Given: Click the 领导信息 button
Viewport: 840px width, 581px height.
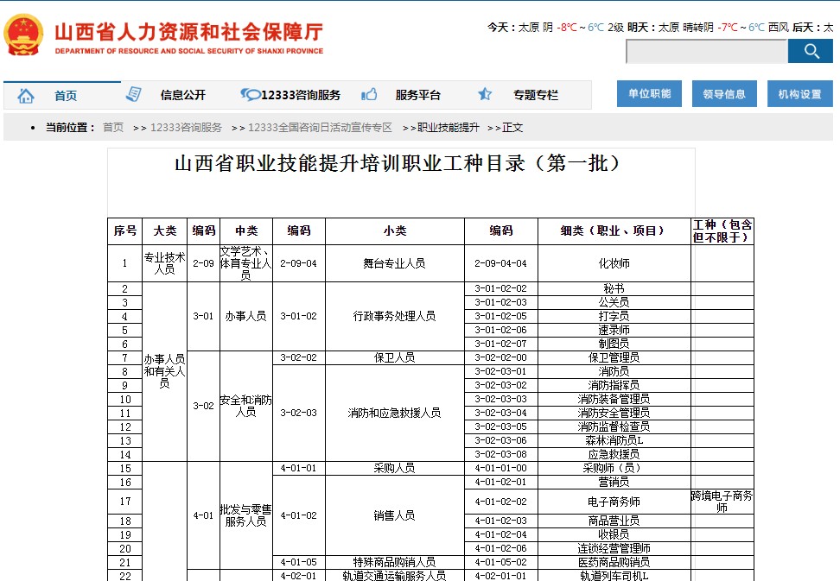Looking at the screenshot, I should tap(724, 94).
